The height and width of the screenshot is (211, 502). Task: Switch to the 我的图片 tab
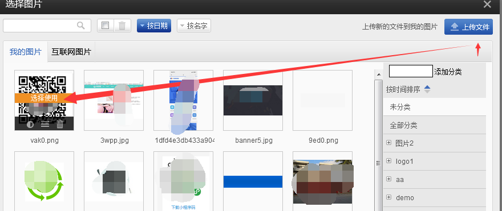[x=25, y=52]
